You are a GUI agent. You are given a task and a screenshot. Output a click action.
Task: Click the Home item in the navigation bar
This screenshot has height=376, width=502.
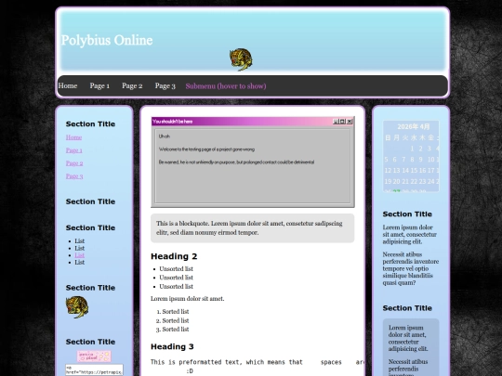(x=68, y=85)
